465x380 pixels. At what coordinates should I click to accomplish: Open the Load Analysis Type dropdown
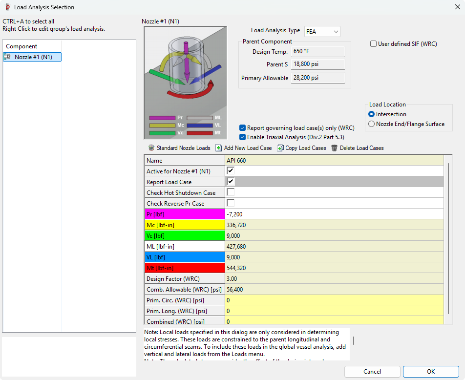click(x=322, y=32)
